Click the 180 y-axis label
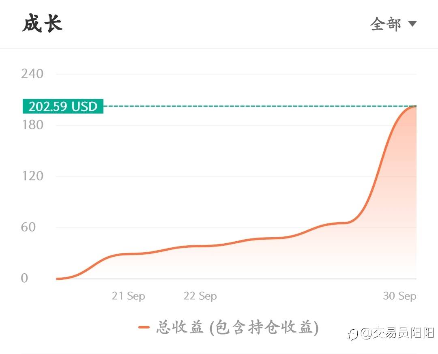This screenshot has width=438, height=354. coord(32,125)
